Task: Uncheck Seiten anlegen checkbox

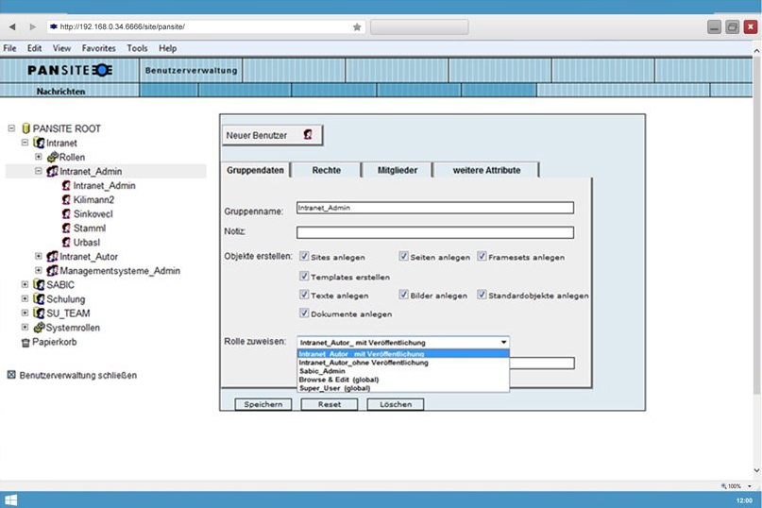Action: 403,256
